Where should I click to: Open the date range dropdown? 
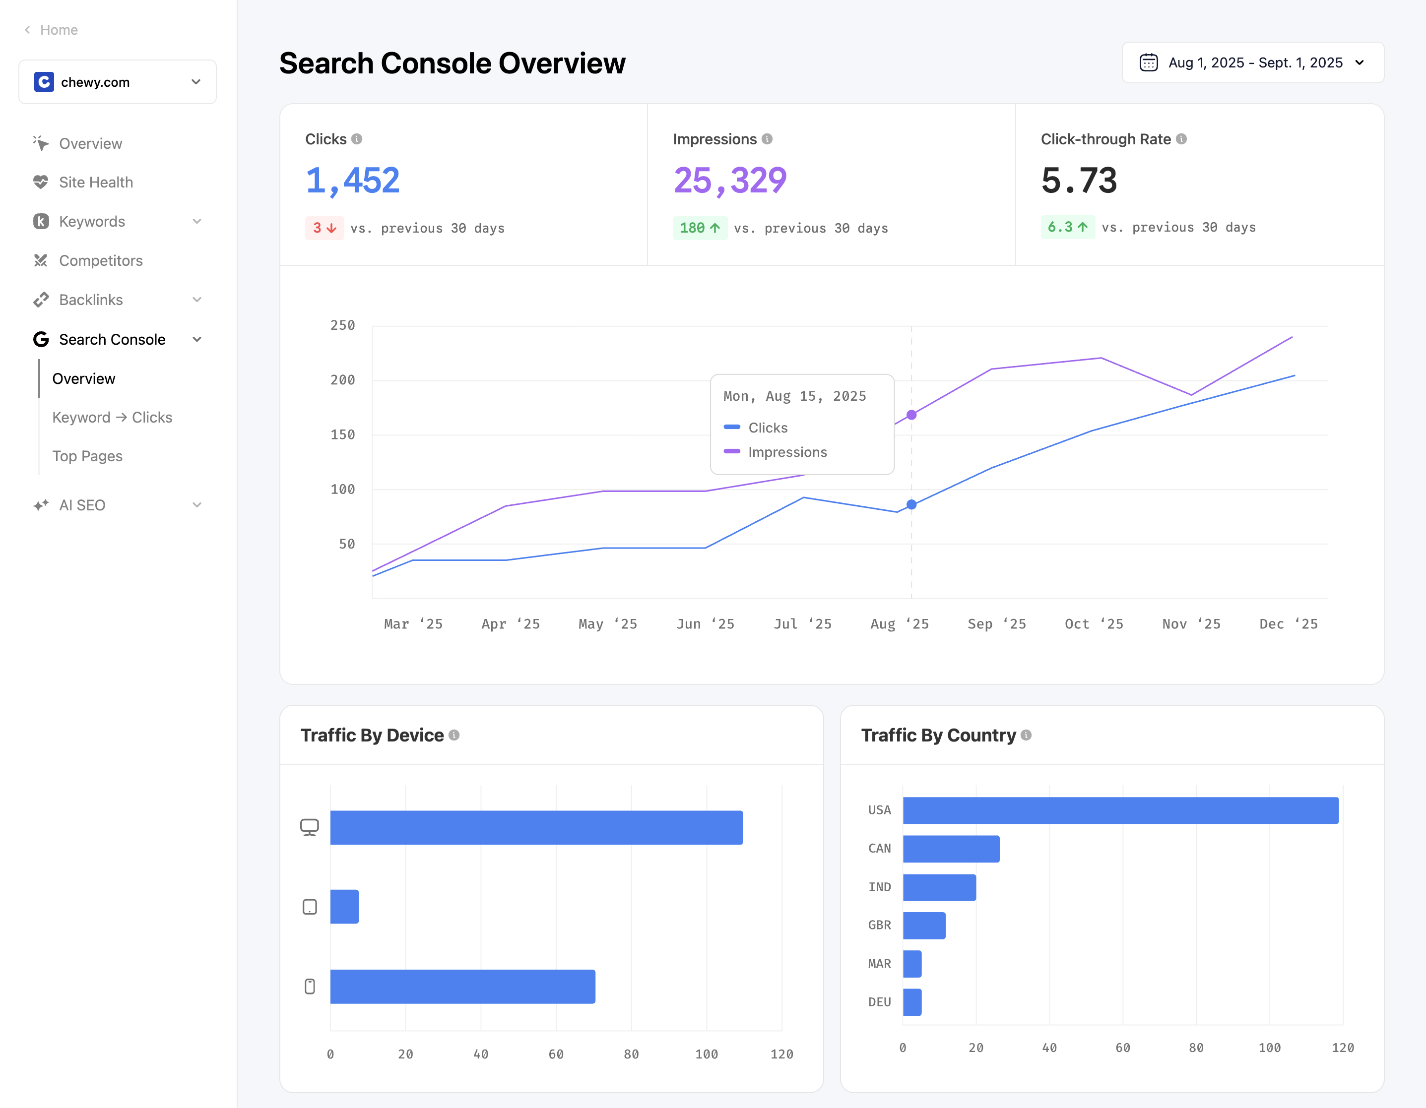(x=1252, y=62)
